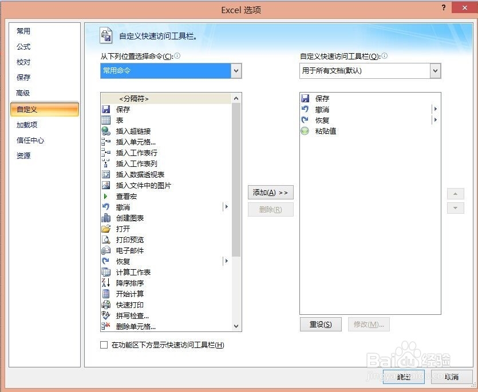Click the 打开 folder icon
Viewport: 478px width, 392px height.
coord(106,229)
